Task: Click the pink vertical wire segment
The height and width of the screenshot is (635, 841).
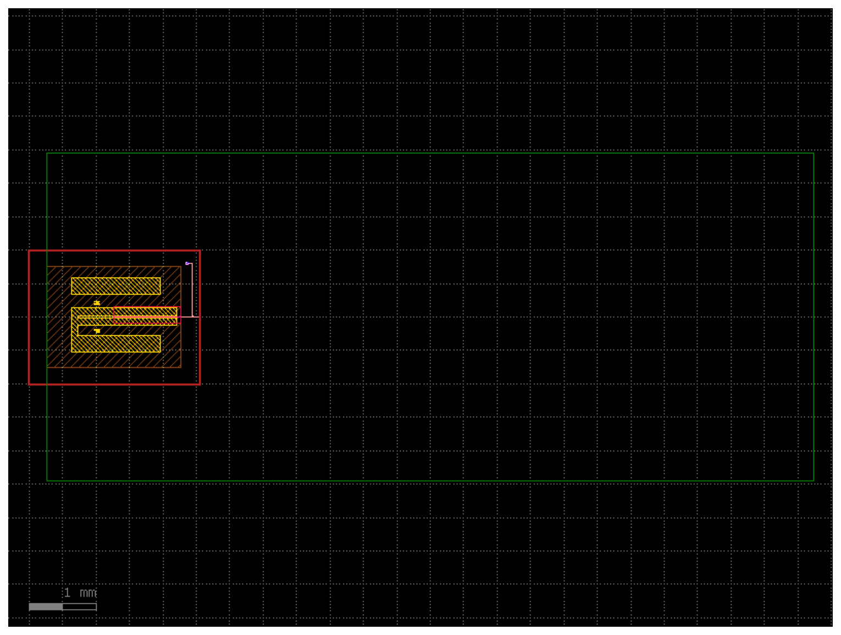Action: point(192,290)
